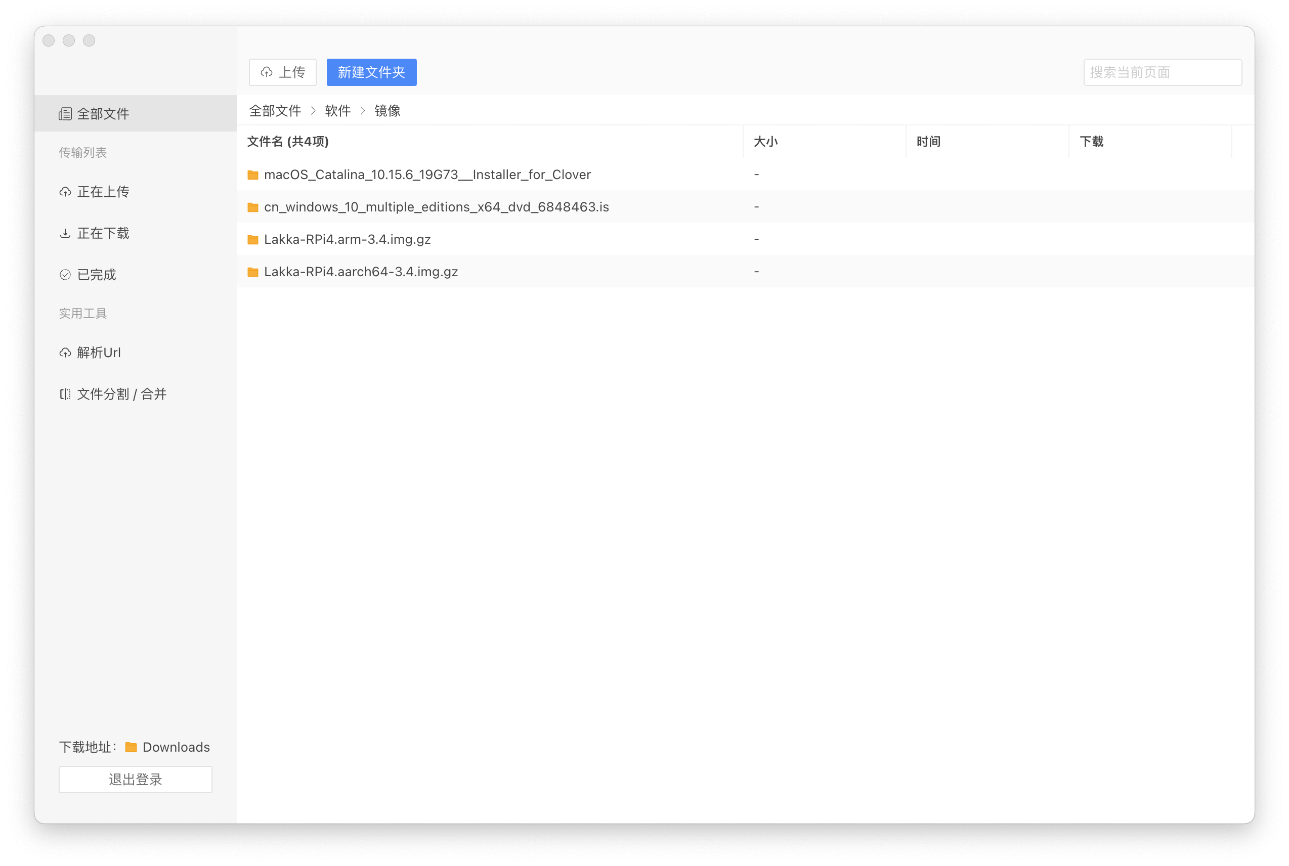Sort by the 时间 column header
The image size is (1289, 866).
pos(928,142)
